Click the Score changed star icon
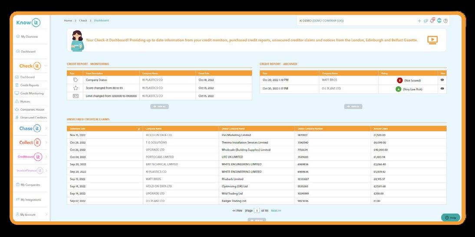 [x=76, y=88]
